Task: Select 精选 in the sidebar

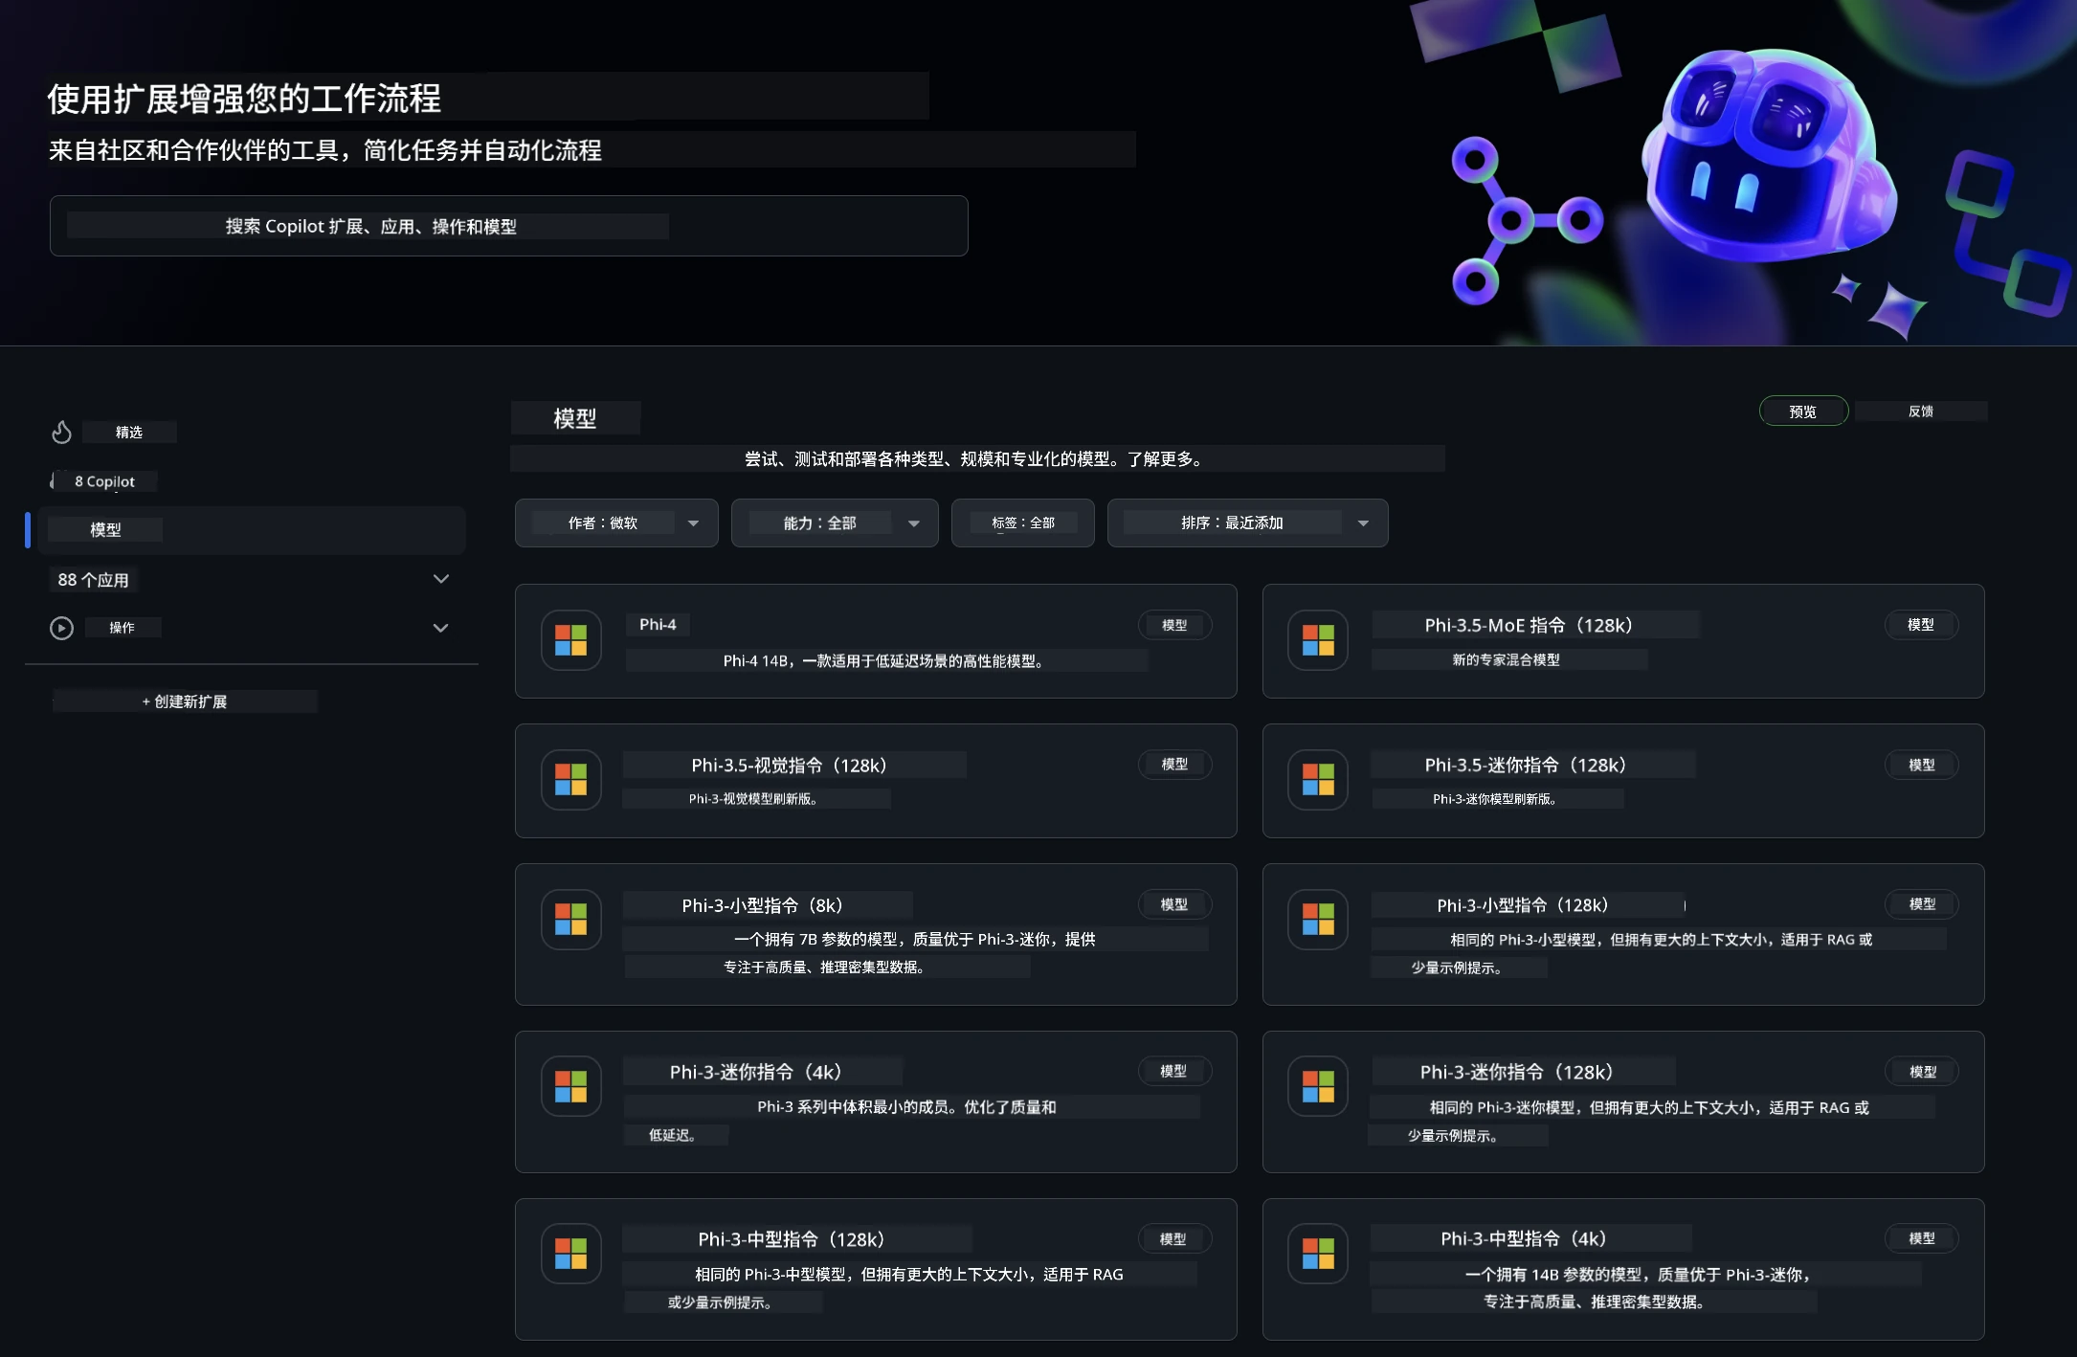Action: point(129,433)
